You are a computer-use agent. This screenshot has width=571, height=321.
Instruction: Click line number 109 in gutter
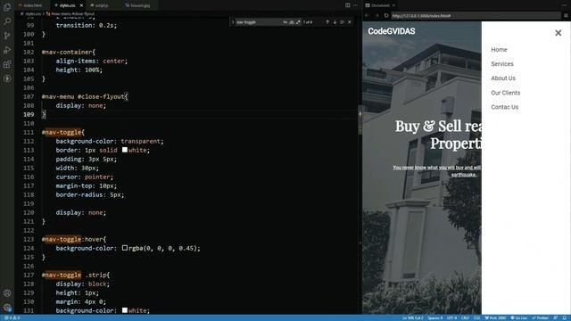[x=29, y=114]
